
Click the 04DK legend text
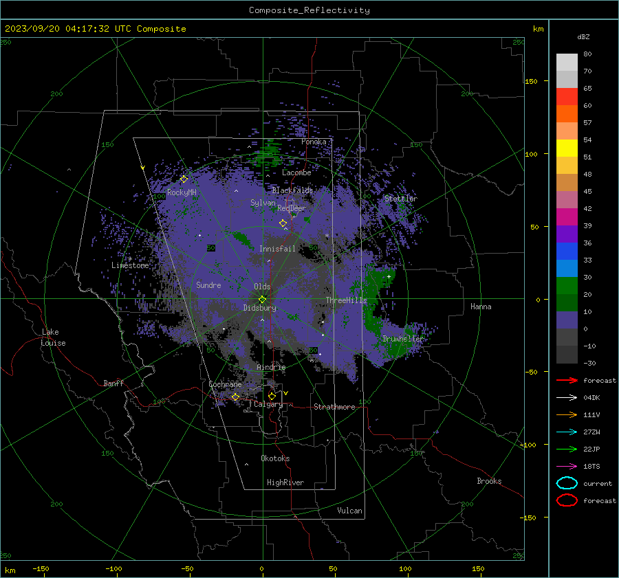[x=591, y=398]
